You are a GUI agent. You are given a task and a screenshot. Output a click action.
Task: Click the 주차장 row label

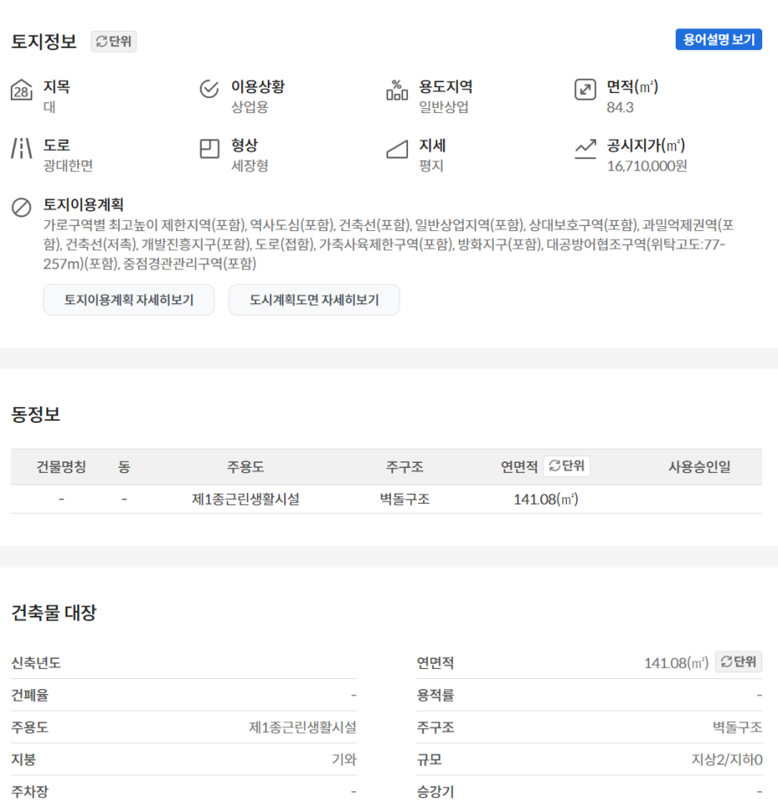(x=30, y=791)
